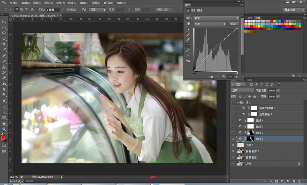
Task: Select the Eraser tool
Action: (4, 78)
